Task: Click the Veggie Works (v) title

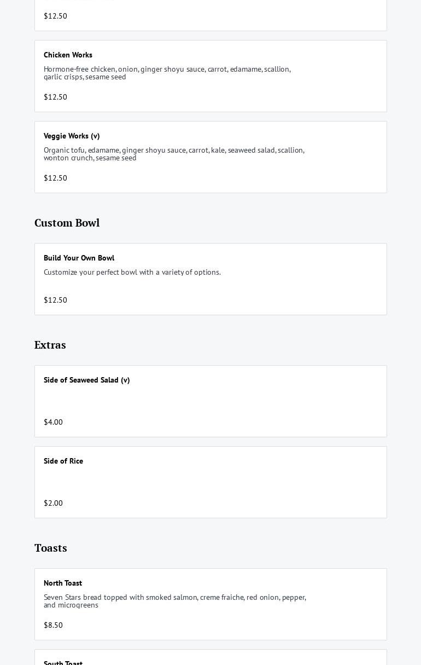Action: 72,136
